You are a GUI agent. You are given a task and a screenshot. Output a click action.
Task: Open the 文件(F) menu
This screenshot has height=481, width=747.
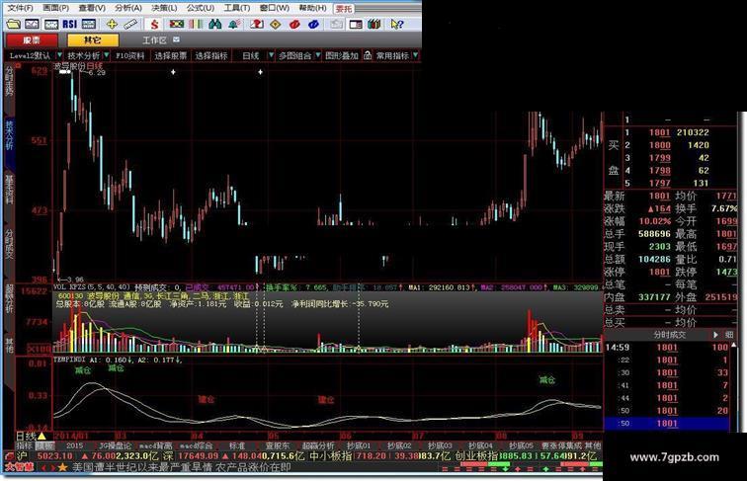point(20,8)
